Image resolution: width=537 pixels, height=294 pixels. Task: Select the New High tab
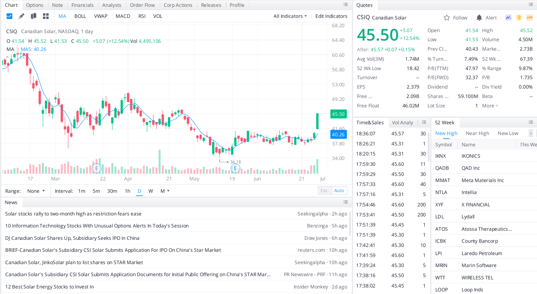[446, 133]
